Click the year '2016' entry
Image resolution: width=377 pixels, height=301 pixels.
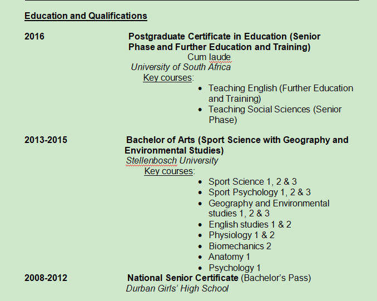click(x=34, y=37)
